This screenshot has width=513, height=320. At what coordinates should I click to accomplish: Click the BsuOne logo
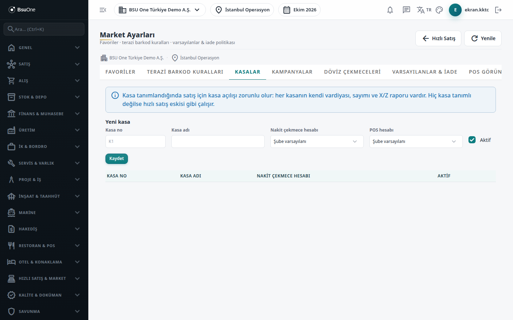pos(22,10)
